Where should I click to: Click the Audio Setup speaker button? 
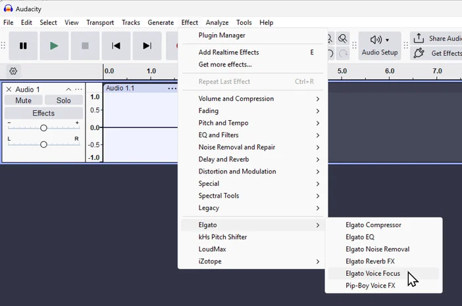tap(380, 46)
